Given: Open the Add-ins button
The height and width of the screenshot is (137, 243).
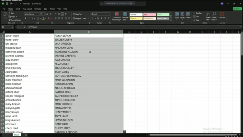Looking at the screenshot, I should click(222, 15).
